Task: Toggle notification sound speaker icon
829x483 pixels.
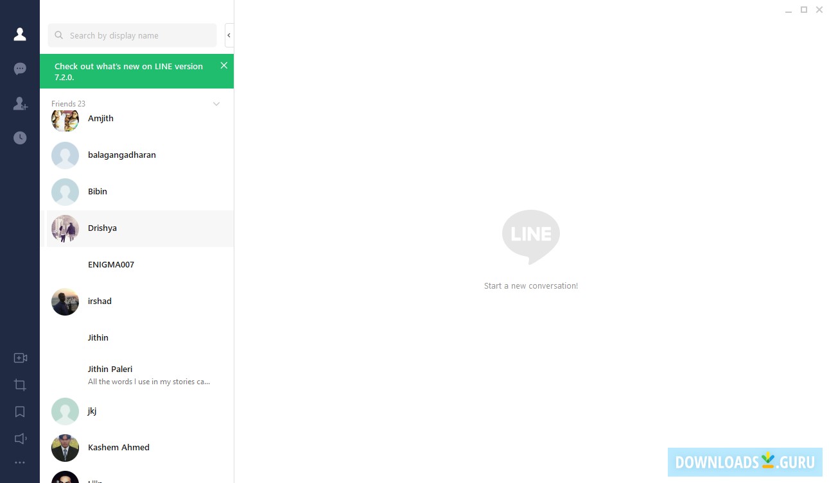Action: pyautogui.click(x=20, y=439)
